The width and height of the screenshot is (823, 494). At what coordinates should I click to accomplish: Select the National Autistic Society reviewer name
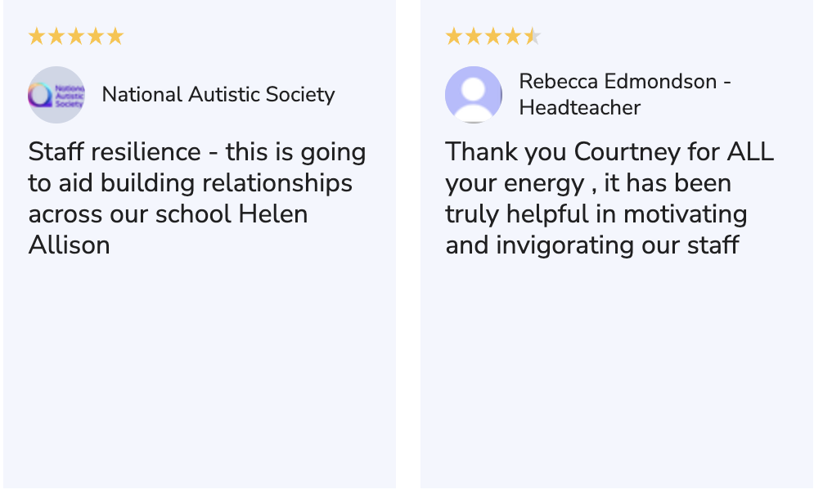click(218, 95)
